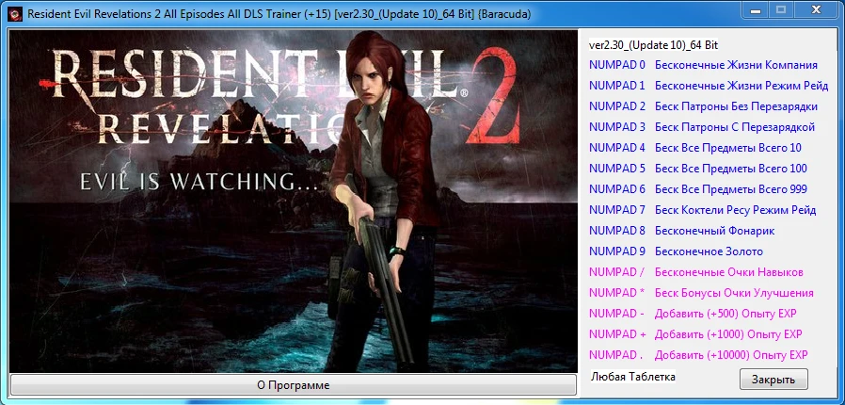Select NUMPAD 3 Беск Патроны С Перезарядкой

[702, 127]
